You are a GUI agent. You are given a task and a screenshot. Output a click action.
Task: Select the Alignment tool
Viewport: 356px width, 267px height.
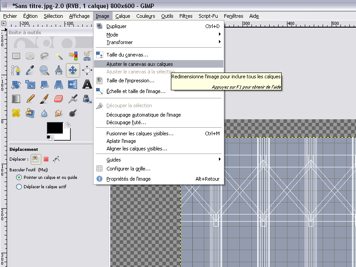(x=87, y=70)
